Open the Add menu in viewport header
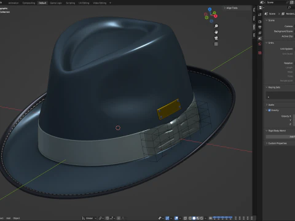This screenshot has height=221, width=295. pyautogui.click(x=8, y=218)
